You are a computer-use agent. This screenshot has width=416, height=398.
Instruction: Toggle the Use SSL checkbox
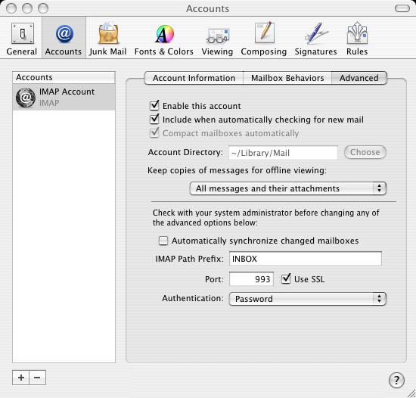286,279
